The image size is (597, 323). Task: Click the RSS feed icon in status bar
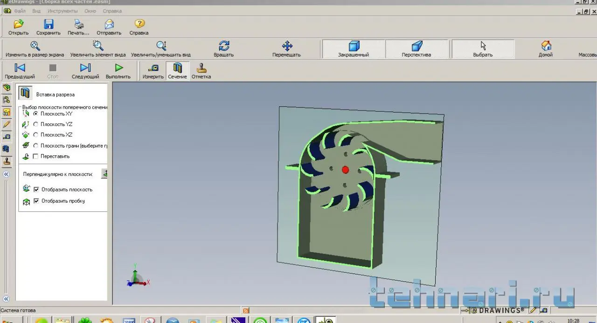coord(245,310)
